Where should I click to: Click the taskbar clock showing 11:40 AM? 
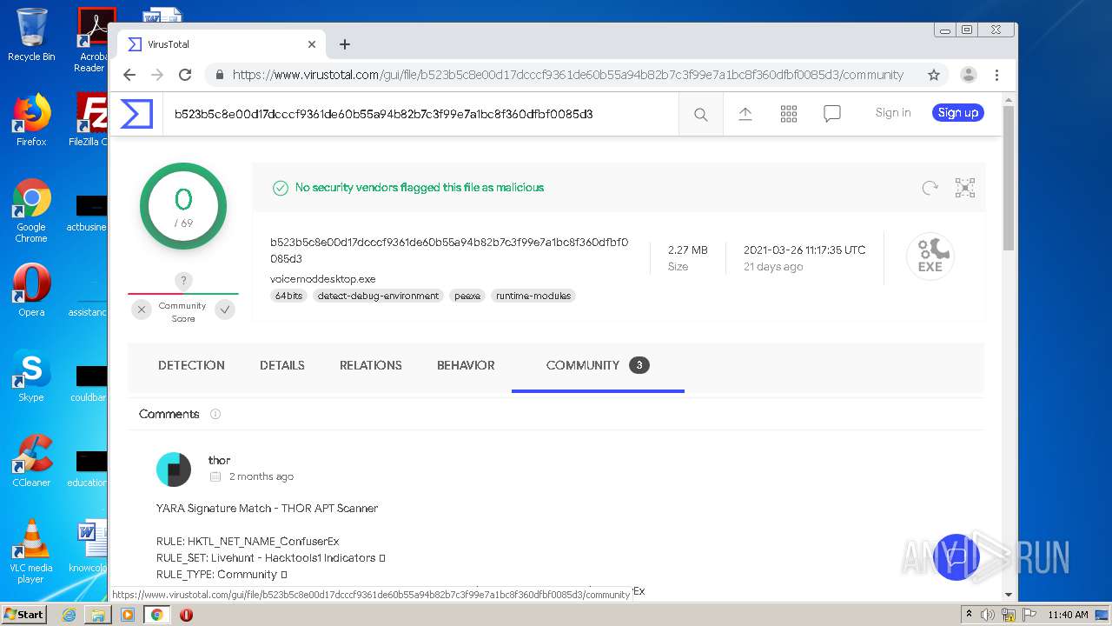coord(1068,615)
